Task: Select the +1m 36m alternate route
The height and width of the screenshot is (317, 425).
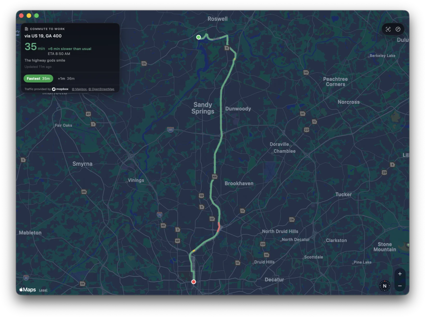Action: tap(66, 79)
